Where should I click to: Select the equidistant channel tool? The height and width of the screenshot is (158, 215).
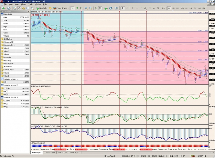146,8
